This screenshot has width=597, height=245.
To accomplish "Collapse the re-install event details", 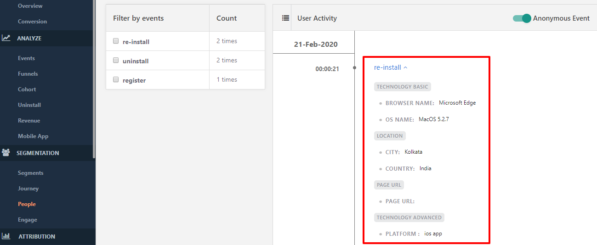I will click(391, 67).
